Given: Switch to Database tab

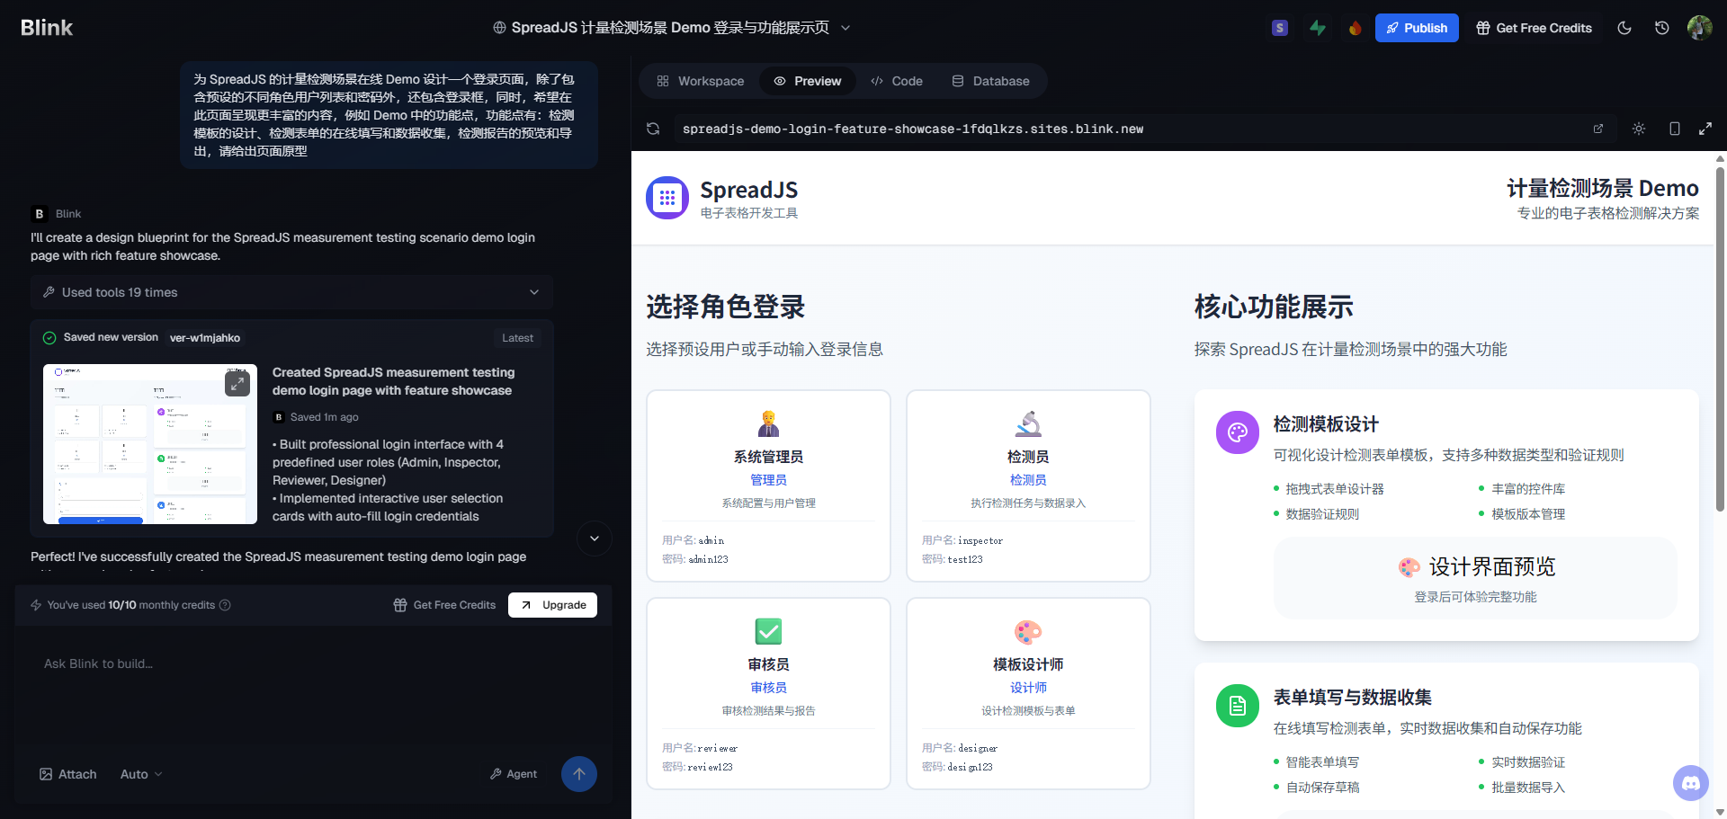Looking at the screenshot, I should click(x=991, y=81).
